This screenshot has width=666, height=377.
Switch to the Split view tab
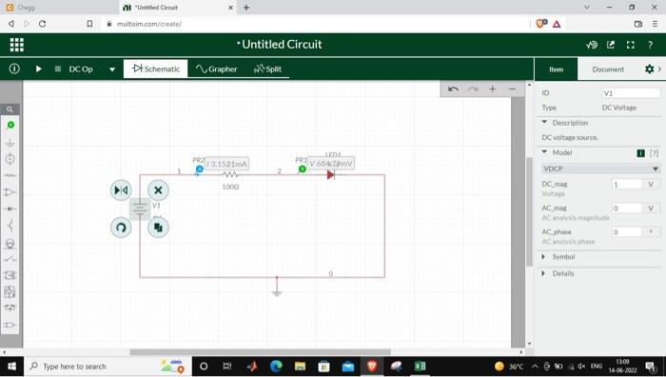(267, 69)
